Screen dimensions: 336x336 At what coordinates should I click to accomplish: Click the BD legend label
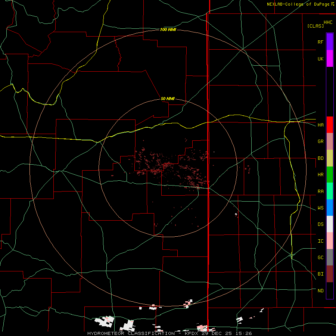[320, 158]
